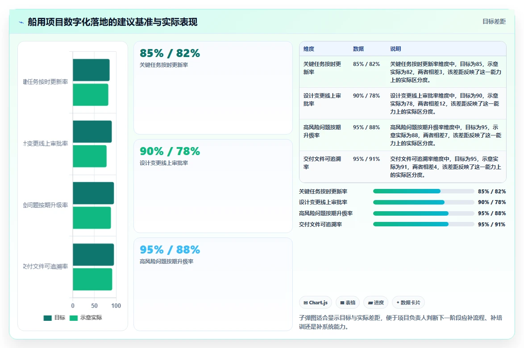Toggle the 示意实际 legend swatch in the chart
This screenshot has width=524, height=348.
coord(74,318)
